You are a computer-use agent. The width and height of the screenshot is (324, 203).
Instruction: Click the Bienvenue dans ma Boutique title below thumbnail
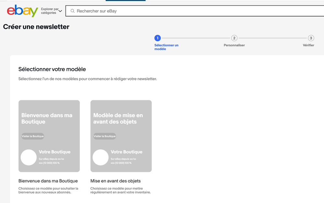(48, 181)
